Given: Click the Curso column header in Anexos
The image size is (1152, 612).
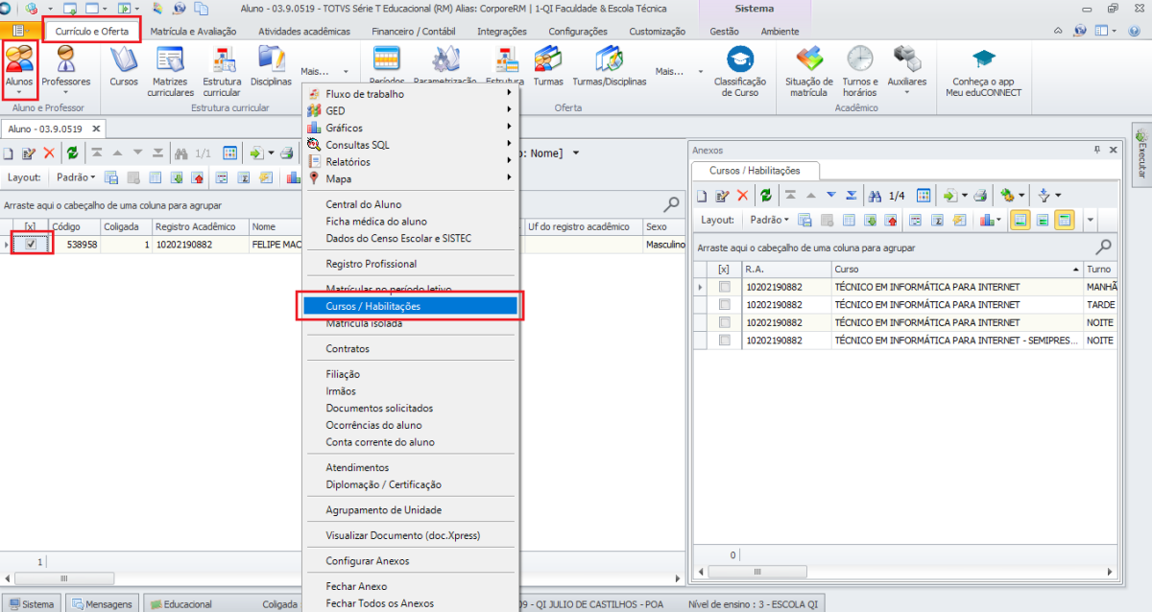Looking at the screenshot, I should click(955, 270).
